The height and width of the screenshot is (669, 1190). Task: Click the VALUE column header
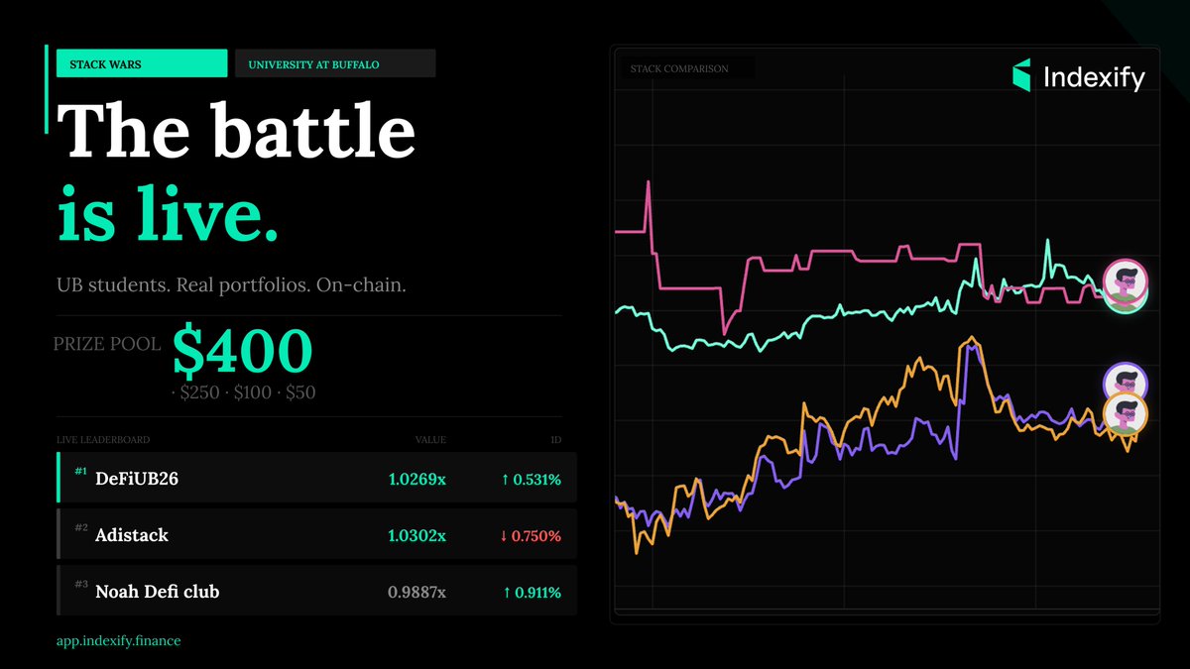point(430,439)
